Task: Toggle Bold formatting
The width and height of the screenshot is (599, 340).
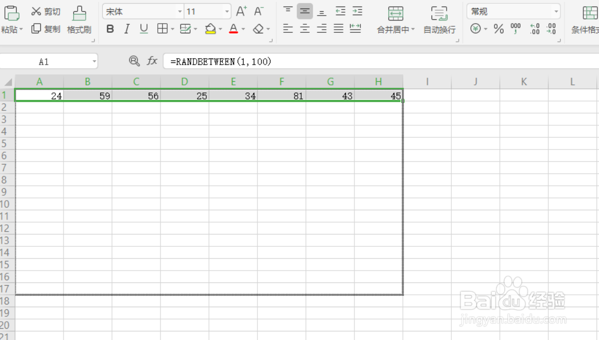Action: coord(110,29)
